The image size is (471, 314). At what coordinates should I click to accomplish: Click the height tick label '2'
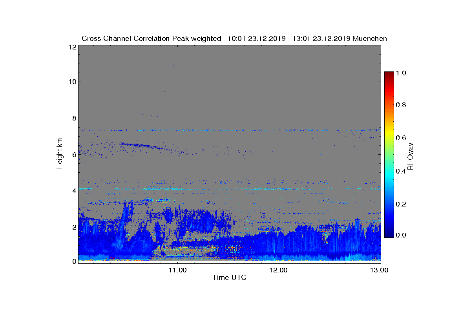(73, 227)
